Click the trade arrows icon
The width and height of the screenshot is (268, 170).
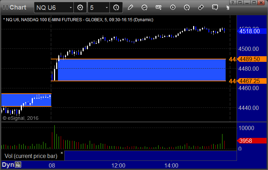tap(201, 7)
